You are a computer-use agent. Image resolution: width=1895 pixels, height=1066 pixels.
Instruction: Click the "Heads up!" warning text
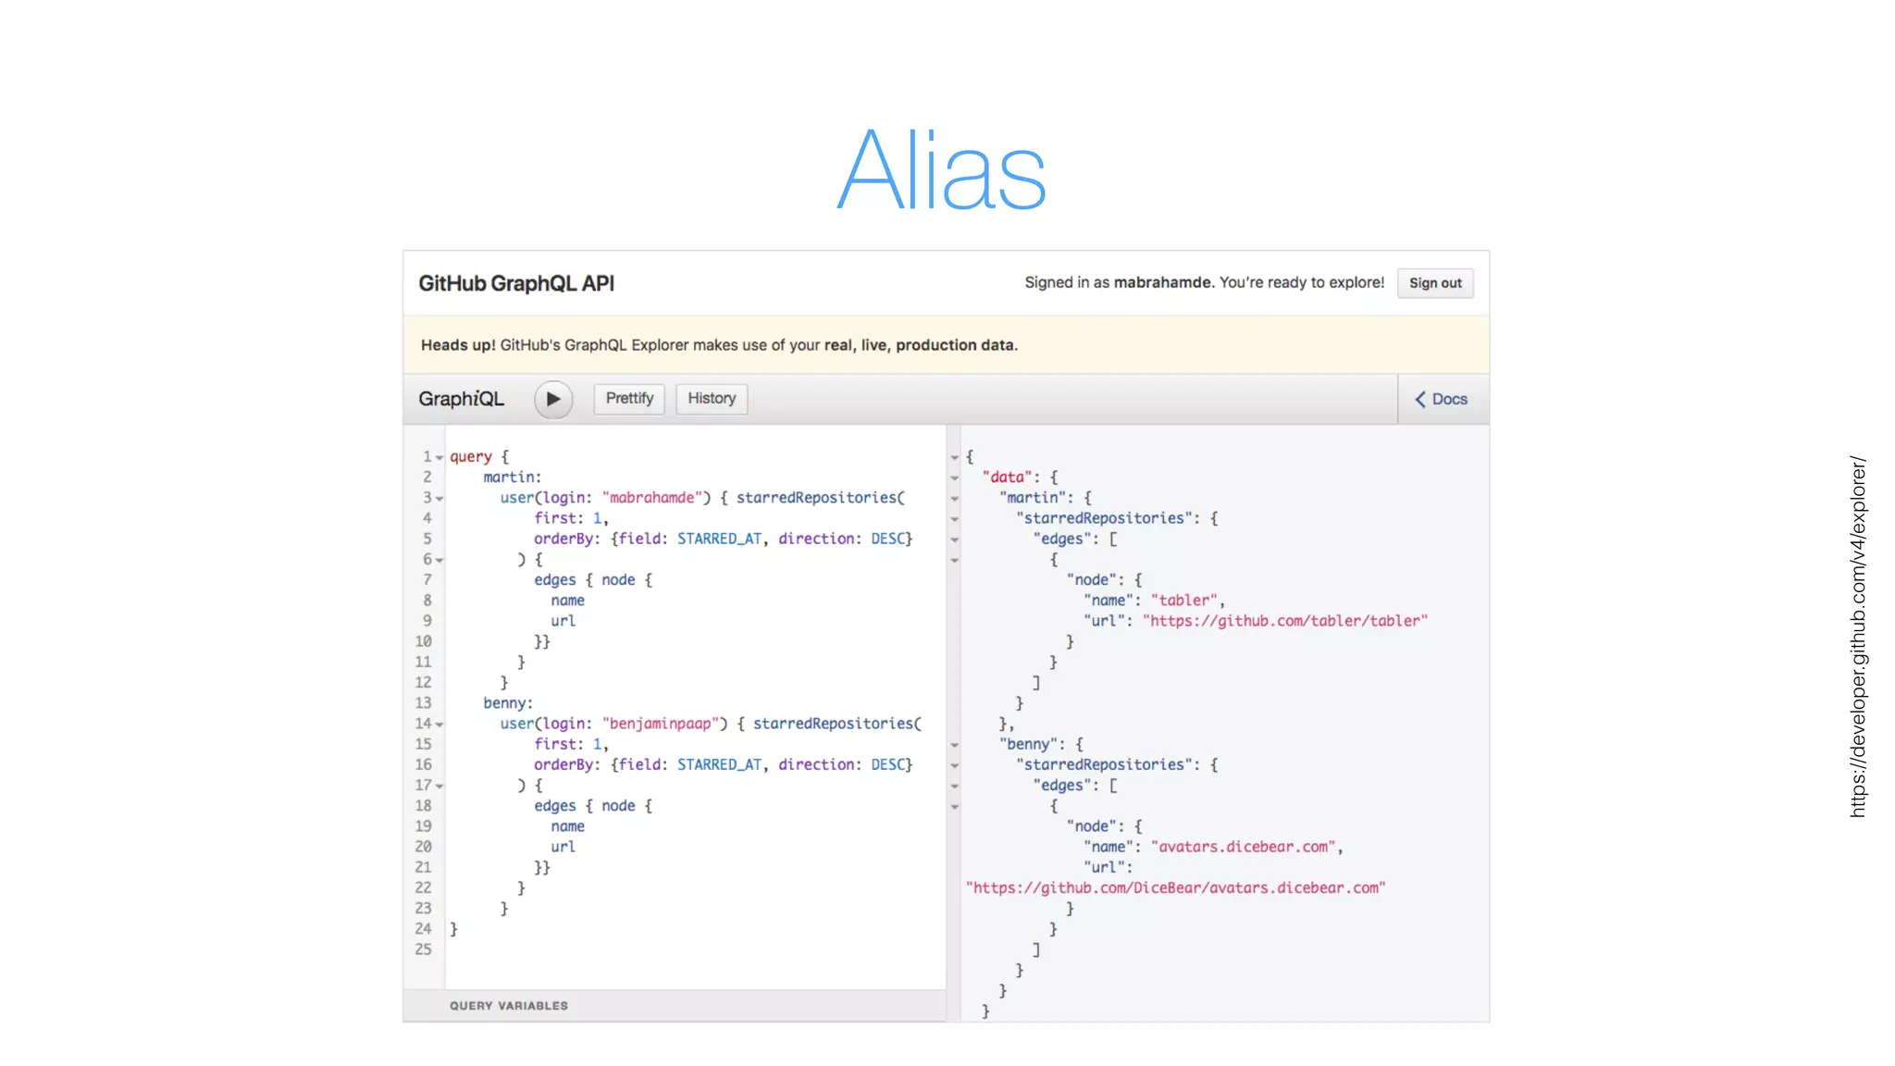tap(458, 345)
